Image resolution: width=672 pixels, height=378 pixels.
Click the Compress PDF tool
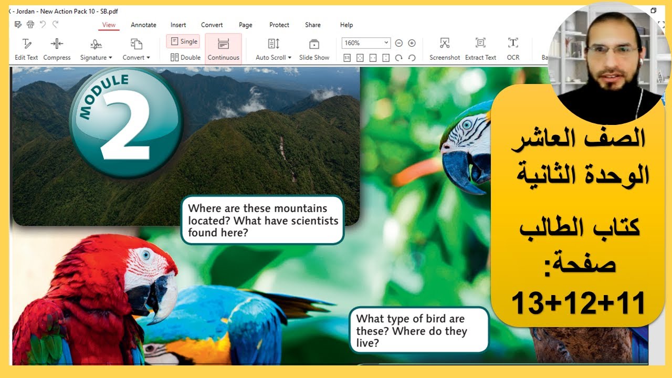[x=57, y=49]
